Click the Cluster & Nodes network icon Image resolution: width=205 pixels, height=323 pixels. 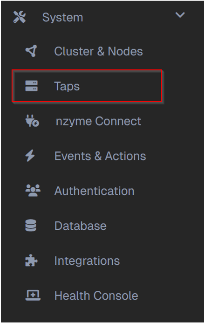point(31,51)
